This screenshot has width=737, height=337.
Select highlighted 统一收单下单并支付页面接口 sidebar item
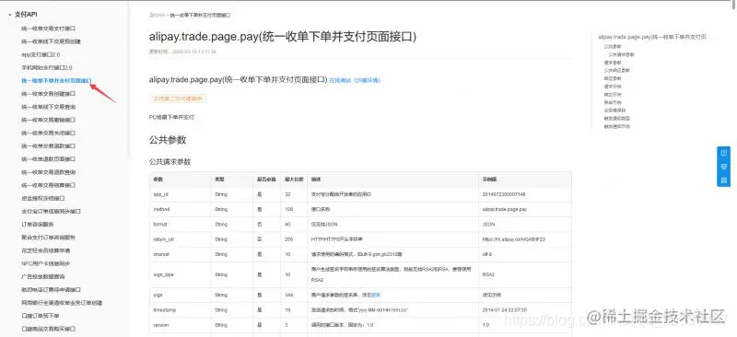[56, 81]
